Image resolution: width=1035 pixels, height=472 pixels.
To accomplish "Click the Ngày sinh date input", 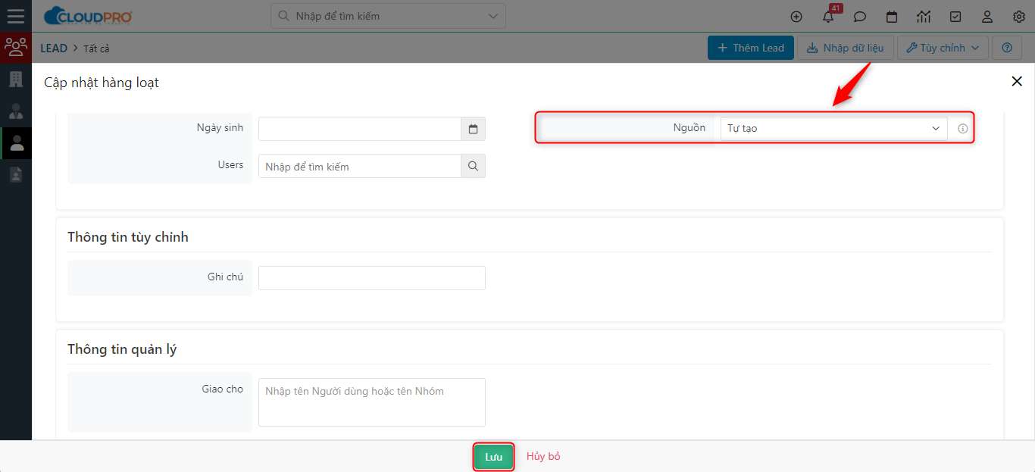I will (x=360, y=129).
